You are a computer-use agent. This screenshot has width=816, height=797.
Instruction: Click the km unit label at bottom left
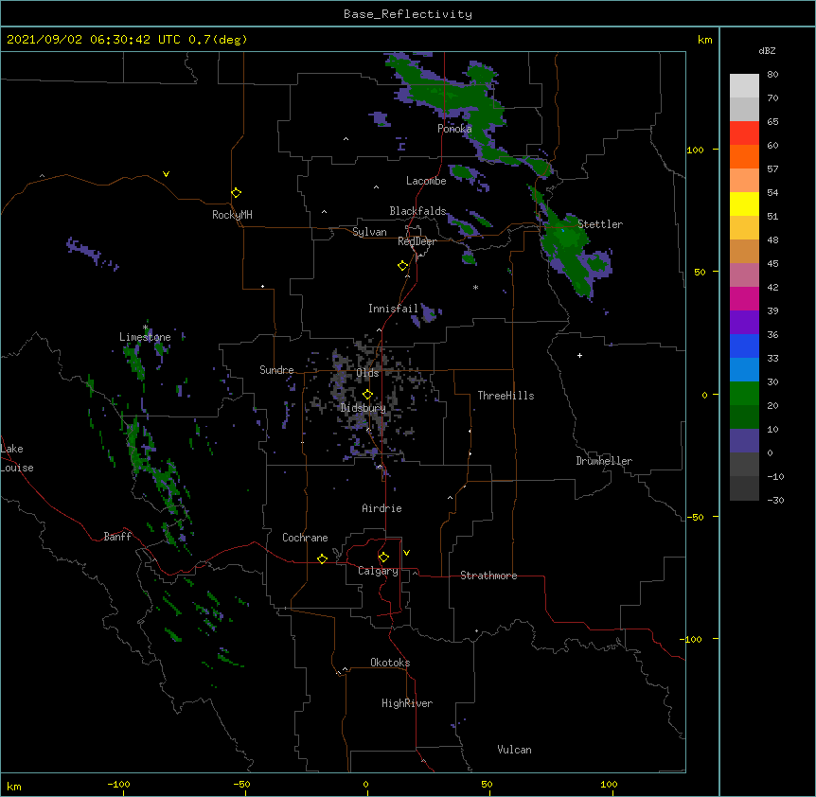[x=14, y=786]
